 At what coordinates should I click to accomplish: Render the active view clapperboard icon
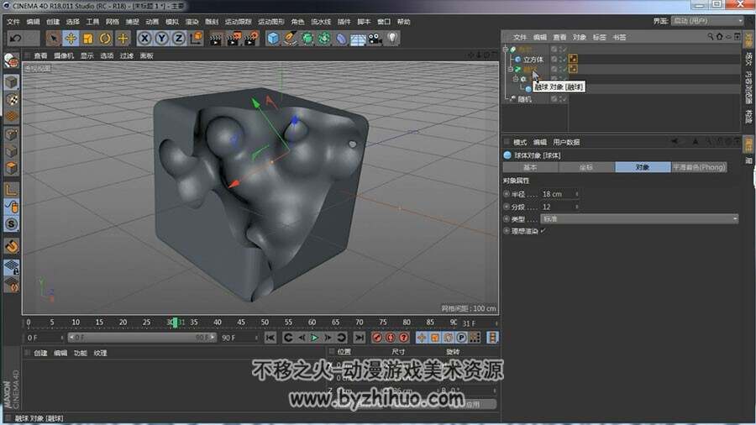216,39
